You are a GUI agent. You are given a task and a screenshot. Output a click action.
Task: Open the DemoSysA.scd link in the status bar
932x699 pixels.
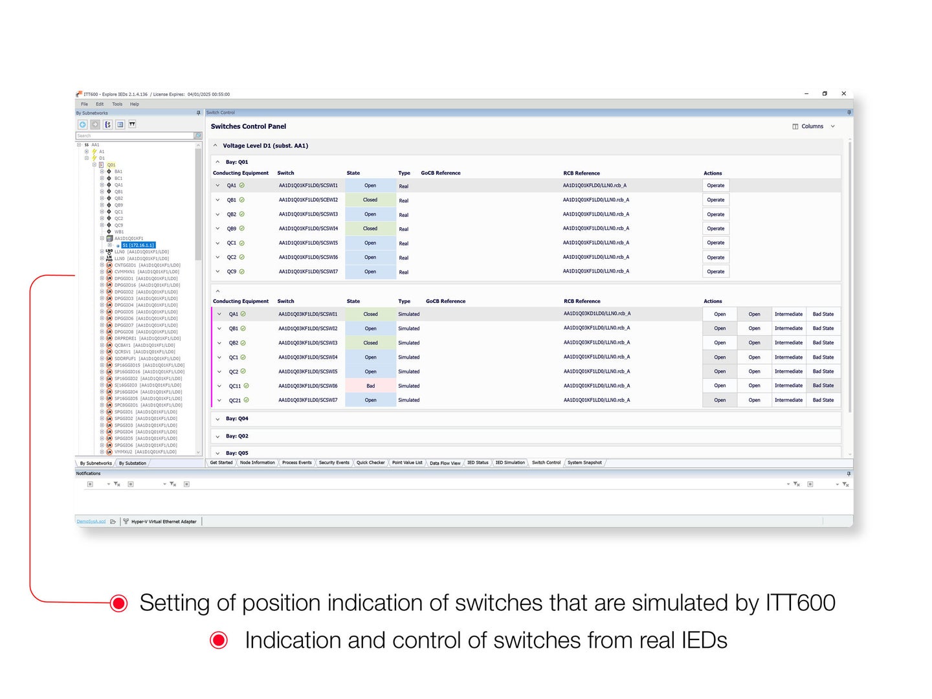90,521
